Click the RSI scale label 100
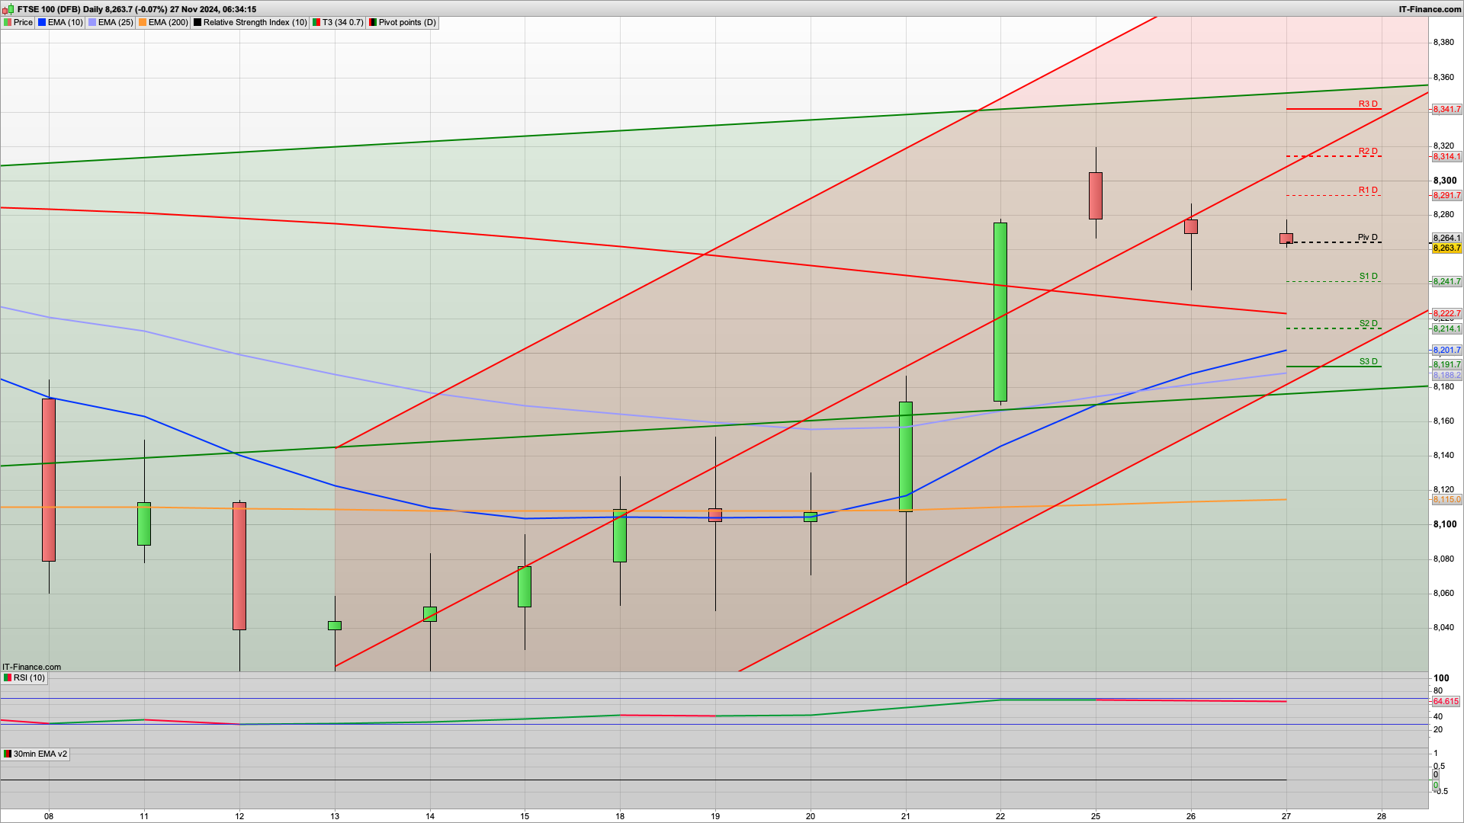Viewport: 1464px width, 823px height. click(1441, 678)
